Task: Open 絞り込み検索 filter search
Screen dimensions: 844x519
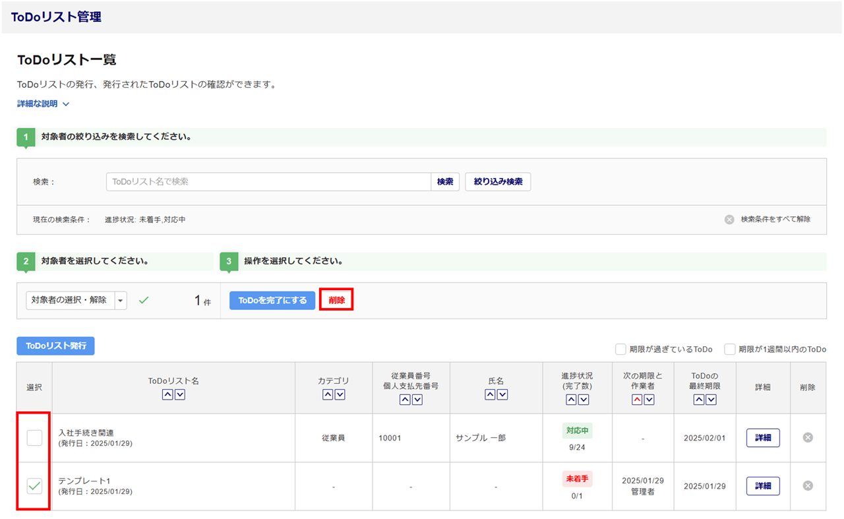Action: coord(498,181)
